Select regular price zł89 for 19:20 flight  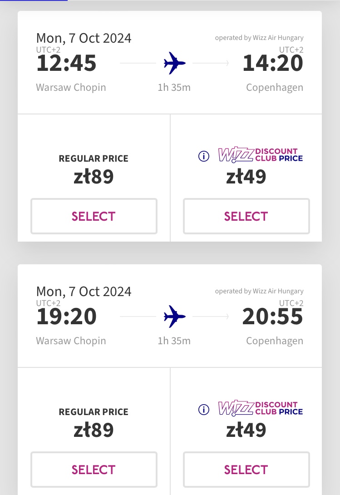click(x=94, y=470)
